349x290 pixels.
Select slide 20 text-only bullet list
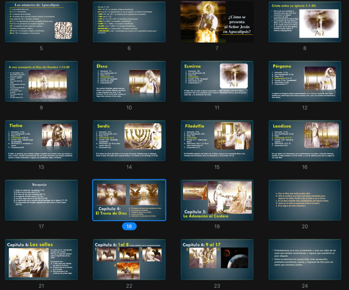pos(305,200)
